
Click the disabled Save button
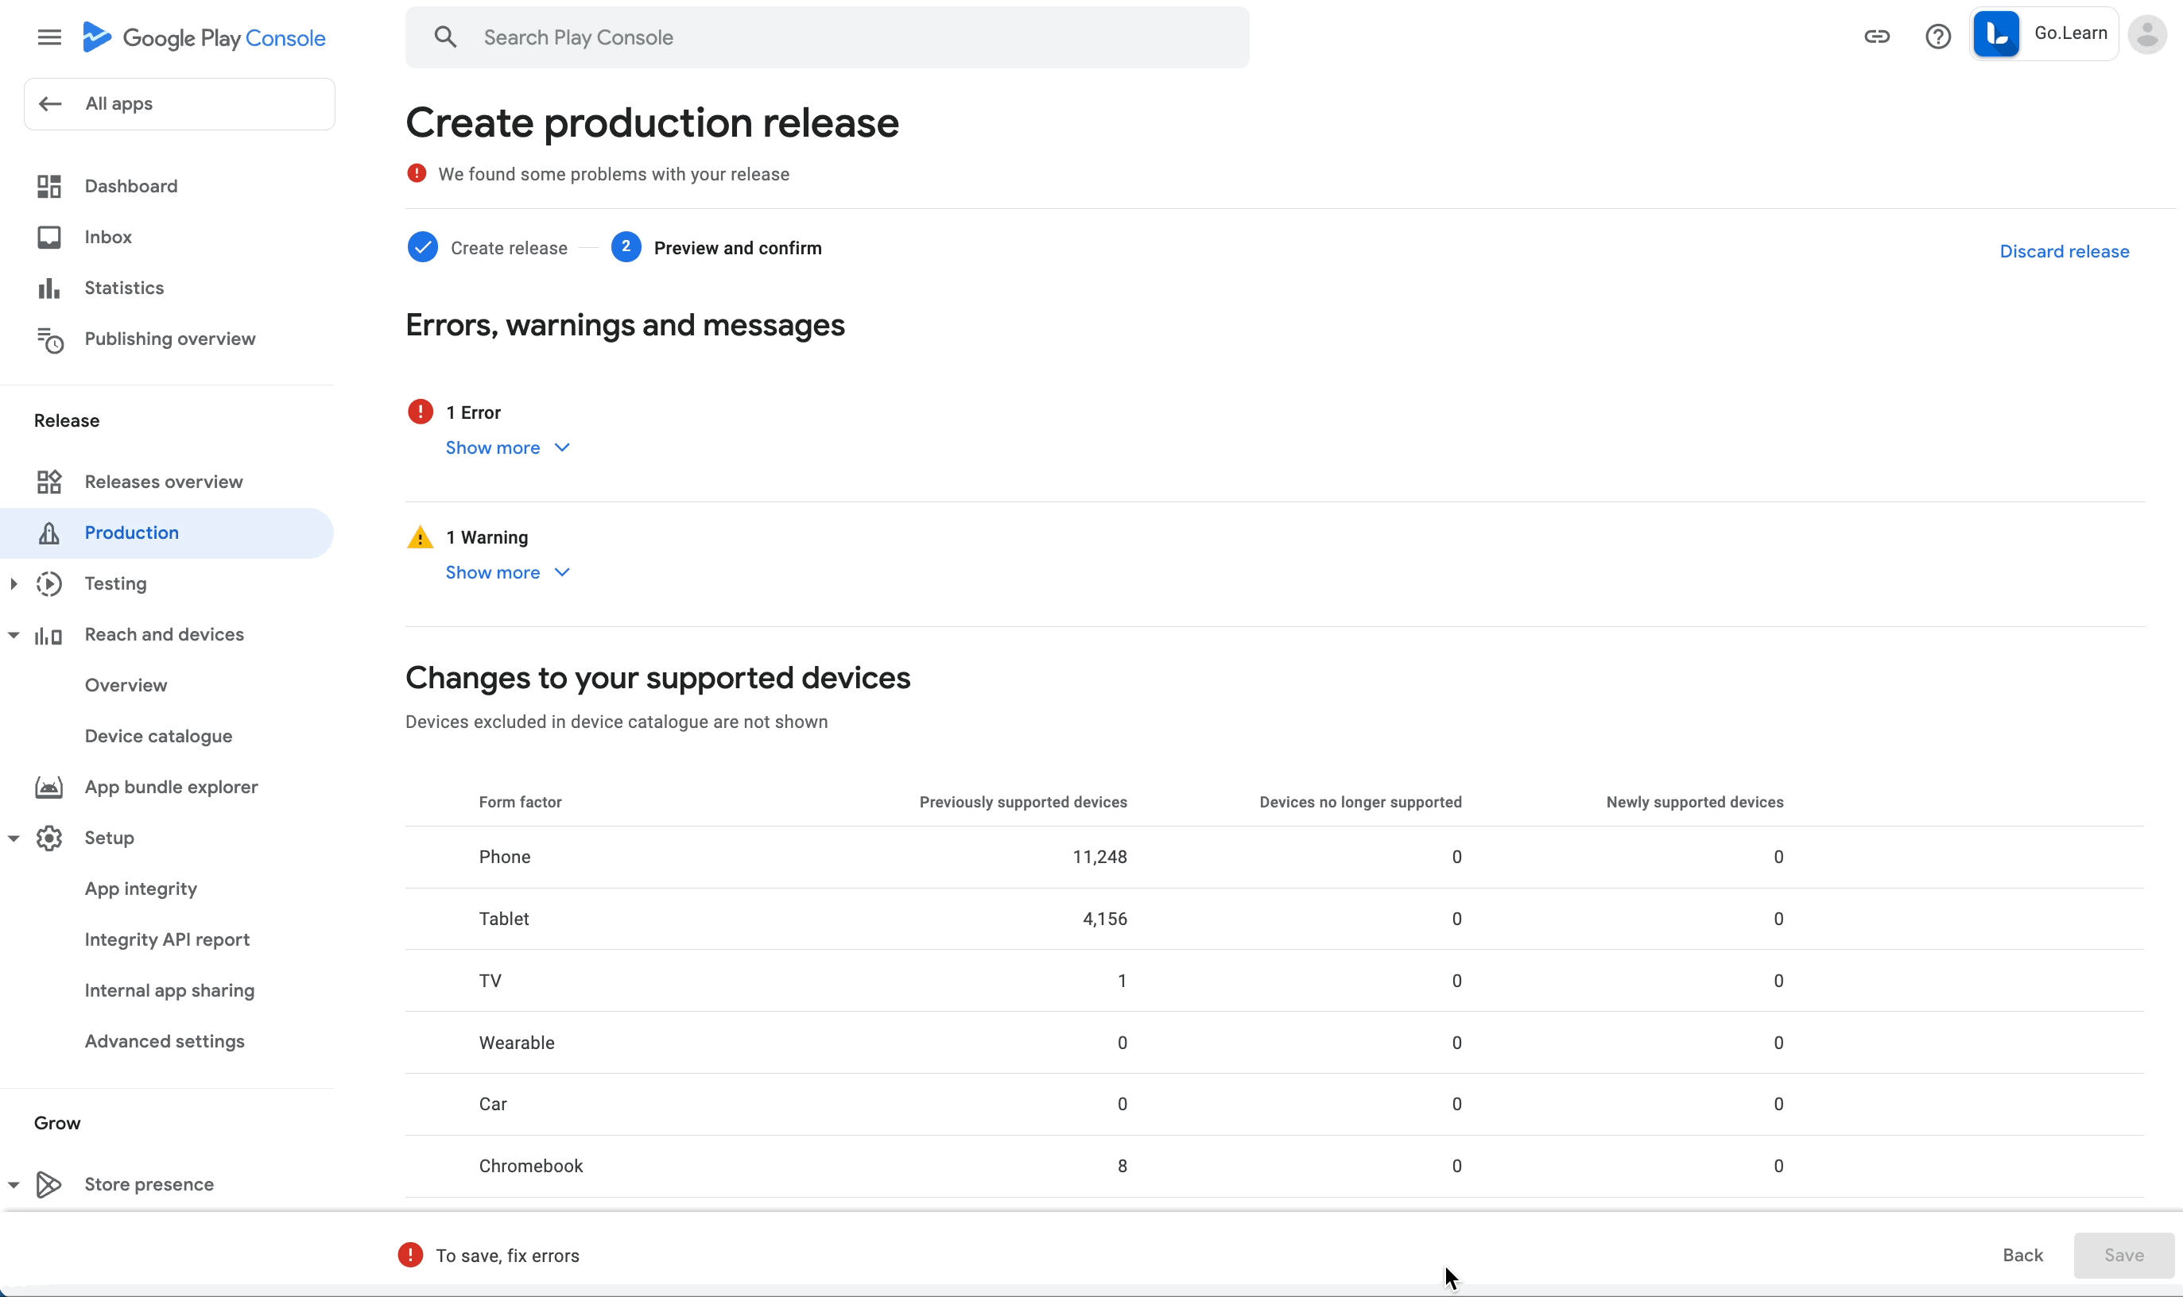coord(2123,1255)
